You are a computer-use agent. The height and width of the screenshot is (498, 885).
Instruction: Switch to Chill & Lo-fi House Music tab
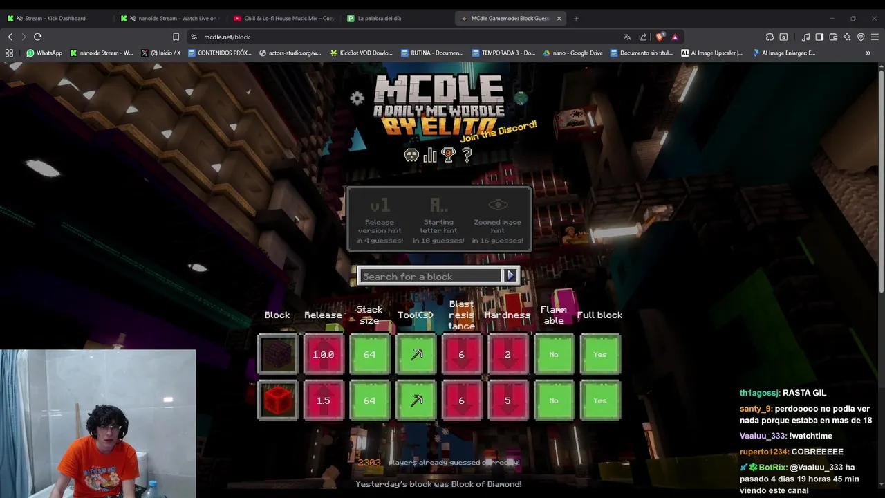[x=283, y=18]
